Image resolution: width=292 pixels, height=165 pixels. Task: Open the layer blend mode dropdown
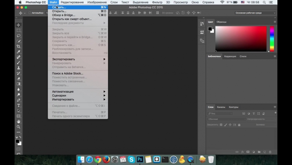(x=226, y=119)
